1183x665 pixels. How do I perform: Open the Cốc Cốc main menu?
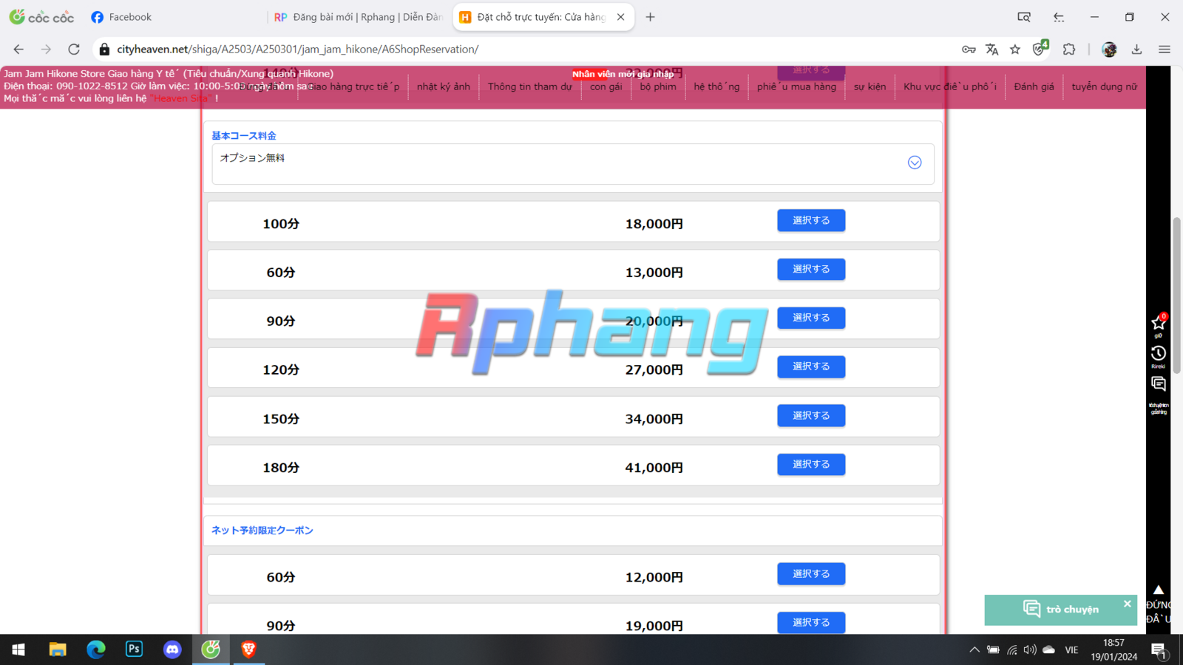click(x=1165, y=50)
